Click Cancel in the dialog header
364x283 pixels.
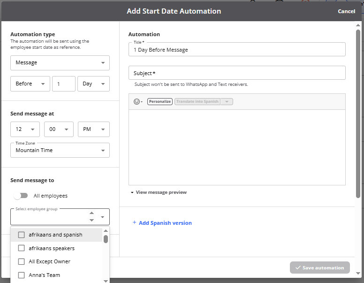pos(346,11)
